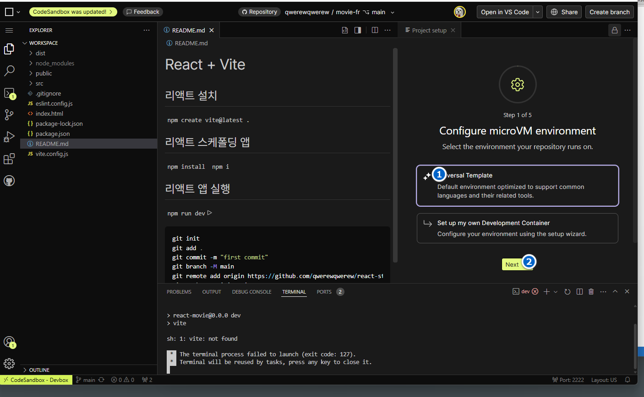Open the Source Control view
The width and height of the screenshot is (644, 397).
[x=9, y=114]
